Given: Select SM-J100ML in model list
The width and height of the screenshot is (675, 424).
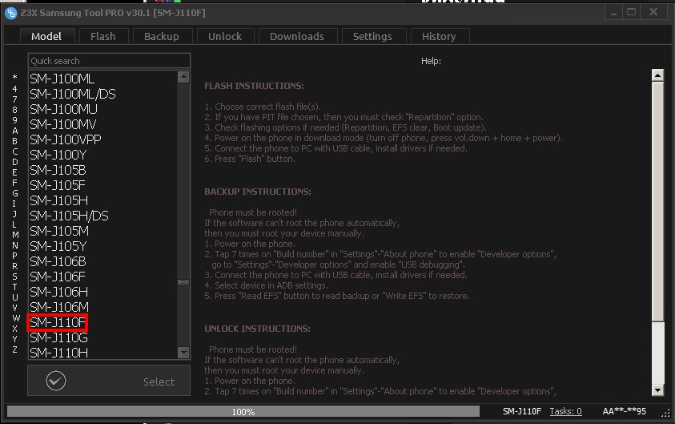Looking at the screenshot, I should tap(62, 79).
